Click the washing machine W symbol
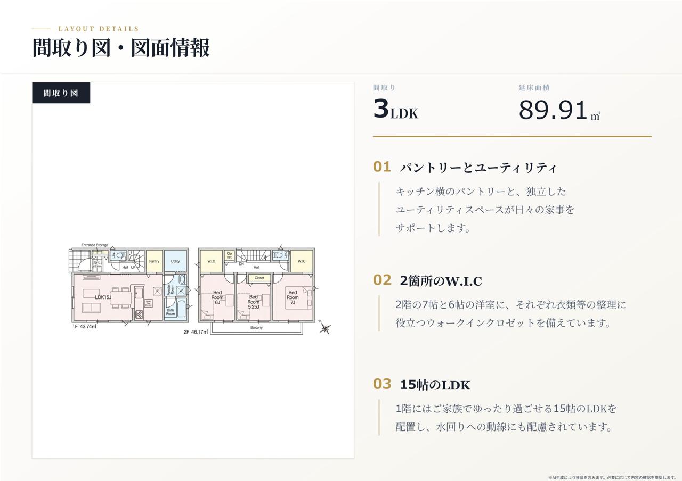 (181, 291)
